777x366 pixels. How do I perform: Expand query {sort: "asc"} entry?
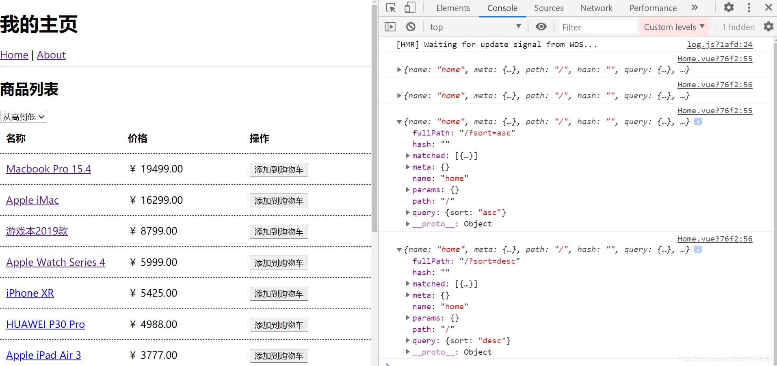pyautogui.click(x=408, y=213)
